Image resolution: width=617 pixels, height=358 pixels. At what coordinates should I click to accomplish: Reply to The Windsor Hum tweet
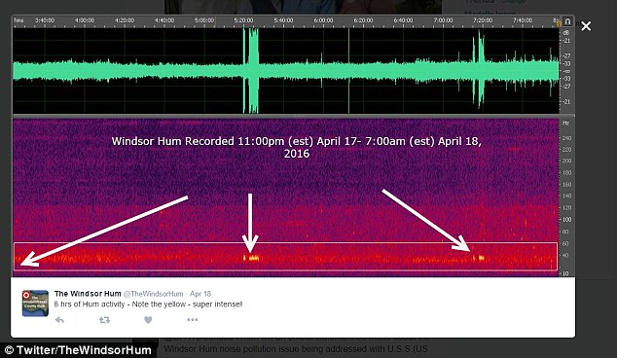(x=59, y=320)
